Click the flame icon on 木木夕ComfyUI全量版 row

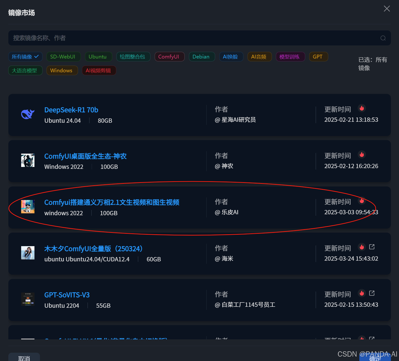pyautogui.click(x=362, y=247)
